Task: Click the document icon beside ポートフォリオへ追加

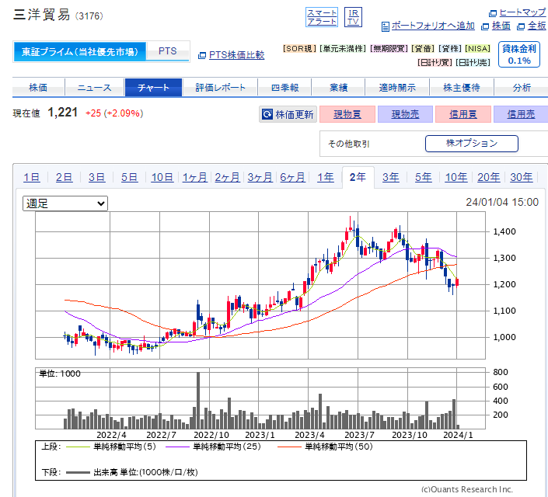Action: coord(385,26)
